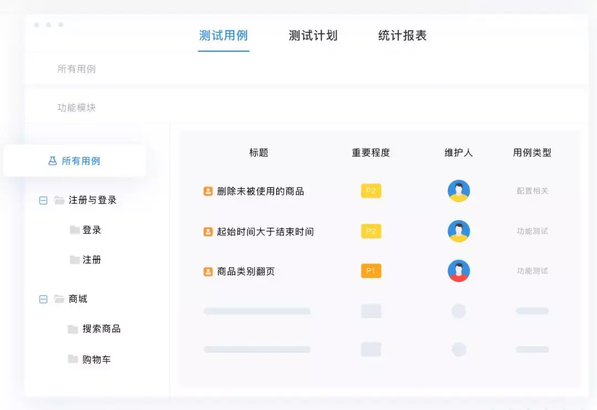Collapse the 商城 folder

click(x=44, y=299)
